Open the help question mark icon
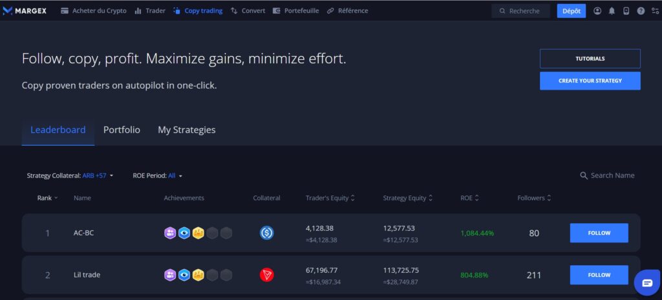This screenshot has width=662, height=300. 641,11
